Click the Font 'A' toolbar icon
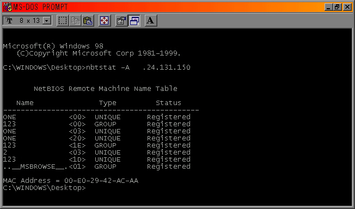Viewport: 355px width, 209px height. [151, 21]
